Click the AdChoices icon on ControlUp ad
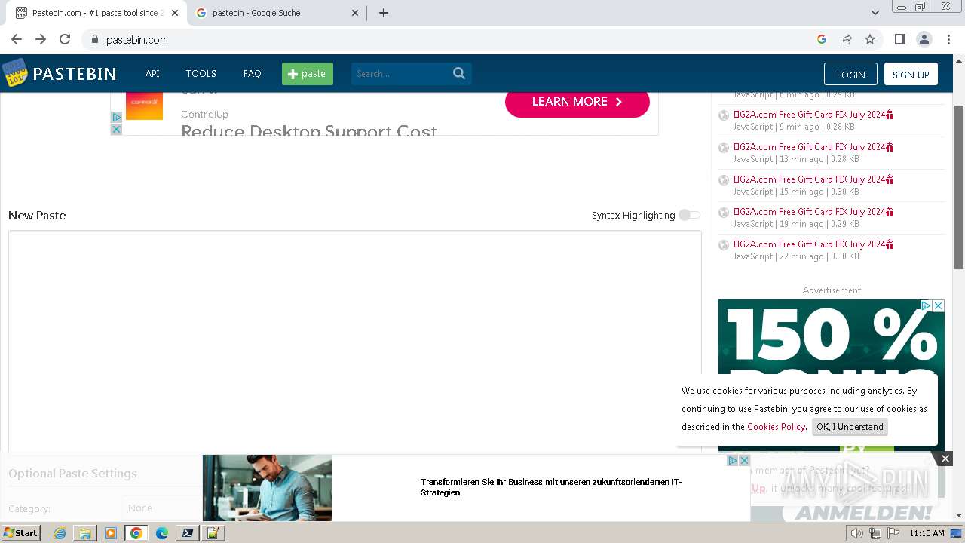The width and height of the screenshot is (965, 543). [116, 118]
